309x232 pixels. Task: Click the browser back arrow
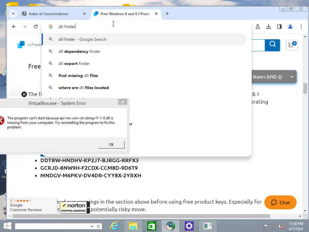14,27
